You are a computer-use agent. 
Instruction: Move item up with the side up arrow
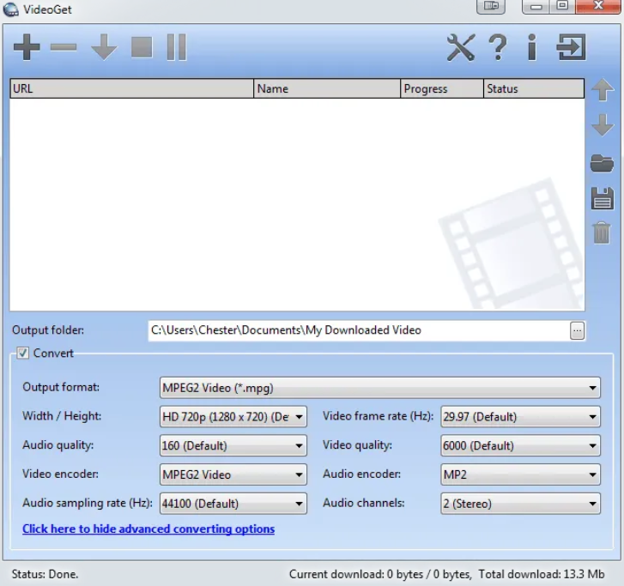603,89
